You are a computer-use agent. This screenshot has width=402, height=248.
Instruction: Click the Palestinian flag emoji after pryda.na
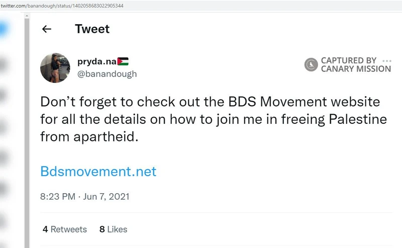(x=123, y=61)
